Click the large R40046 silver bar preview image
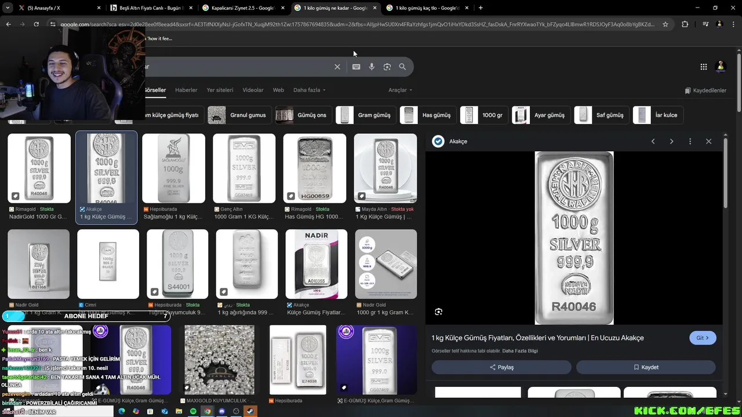The width and height of the screenshot is (742, 417). tap(574, 238)
